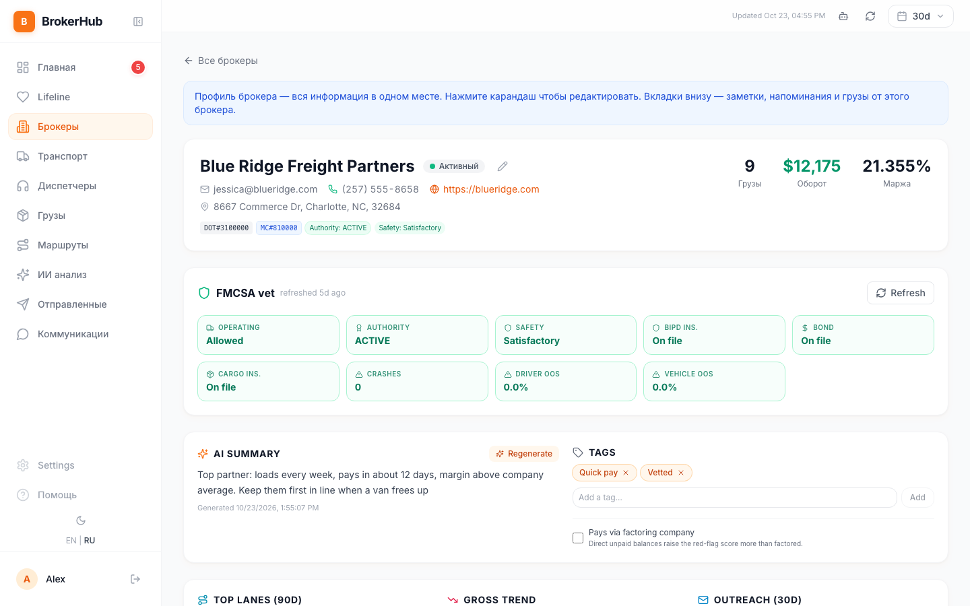Edit broker with pencil icon
970x606 pixels.
pyautogui.click(x=503, y=166)
